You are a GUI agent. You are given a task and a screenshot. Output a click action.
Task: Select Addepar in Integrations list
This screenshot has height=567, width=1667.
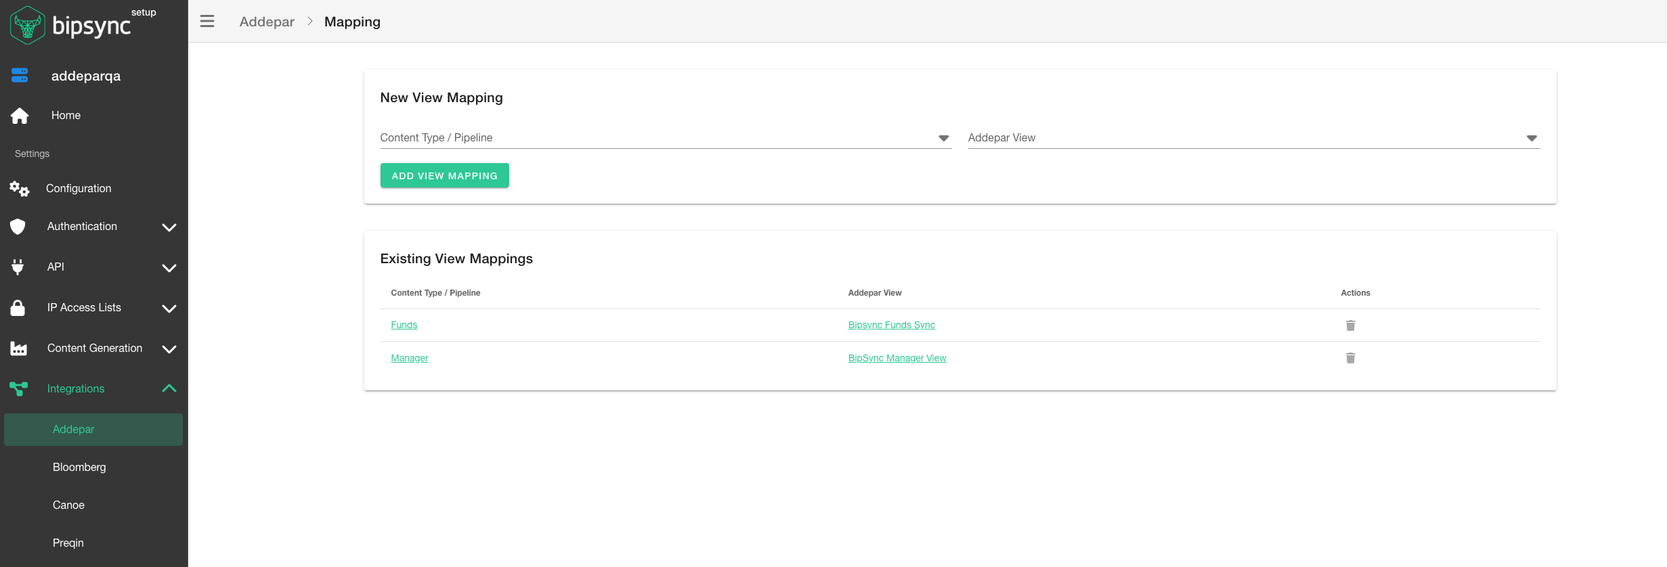click(93, 430)
